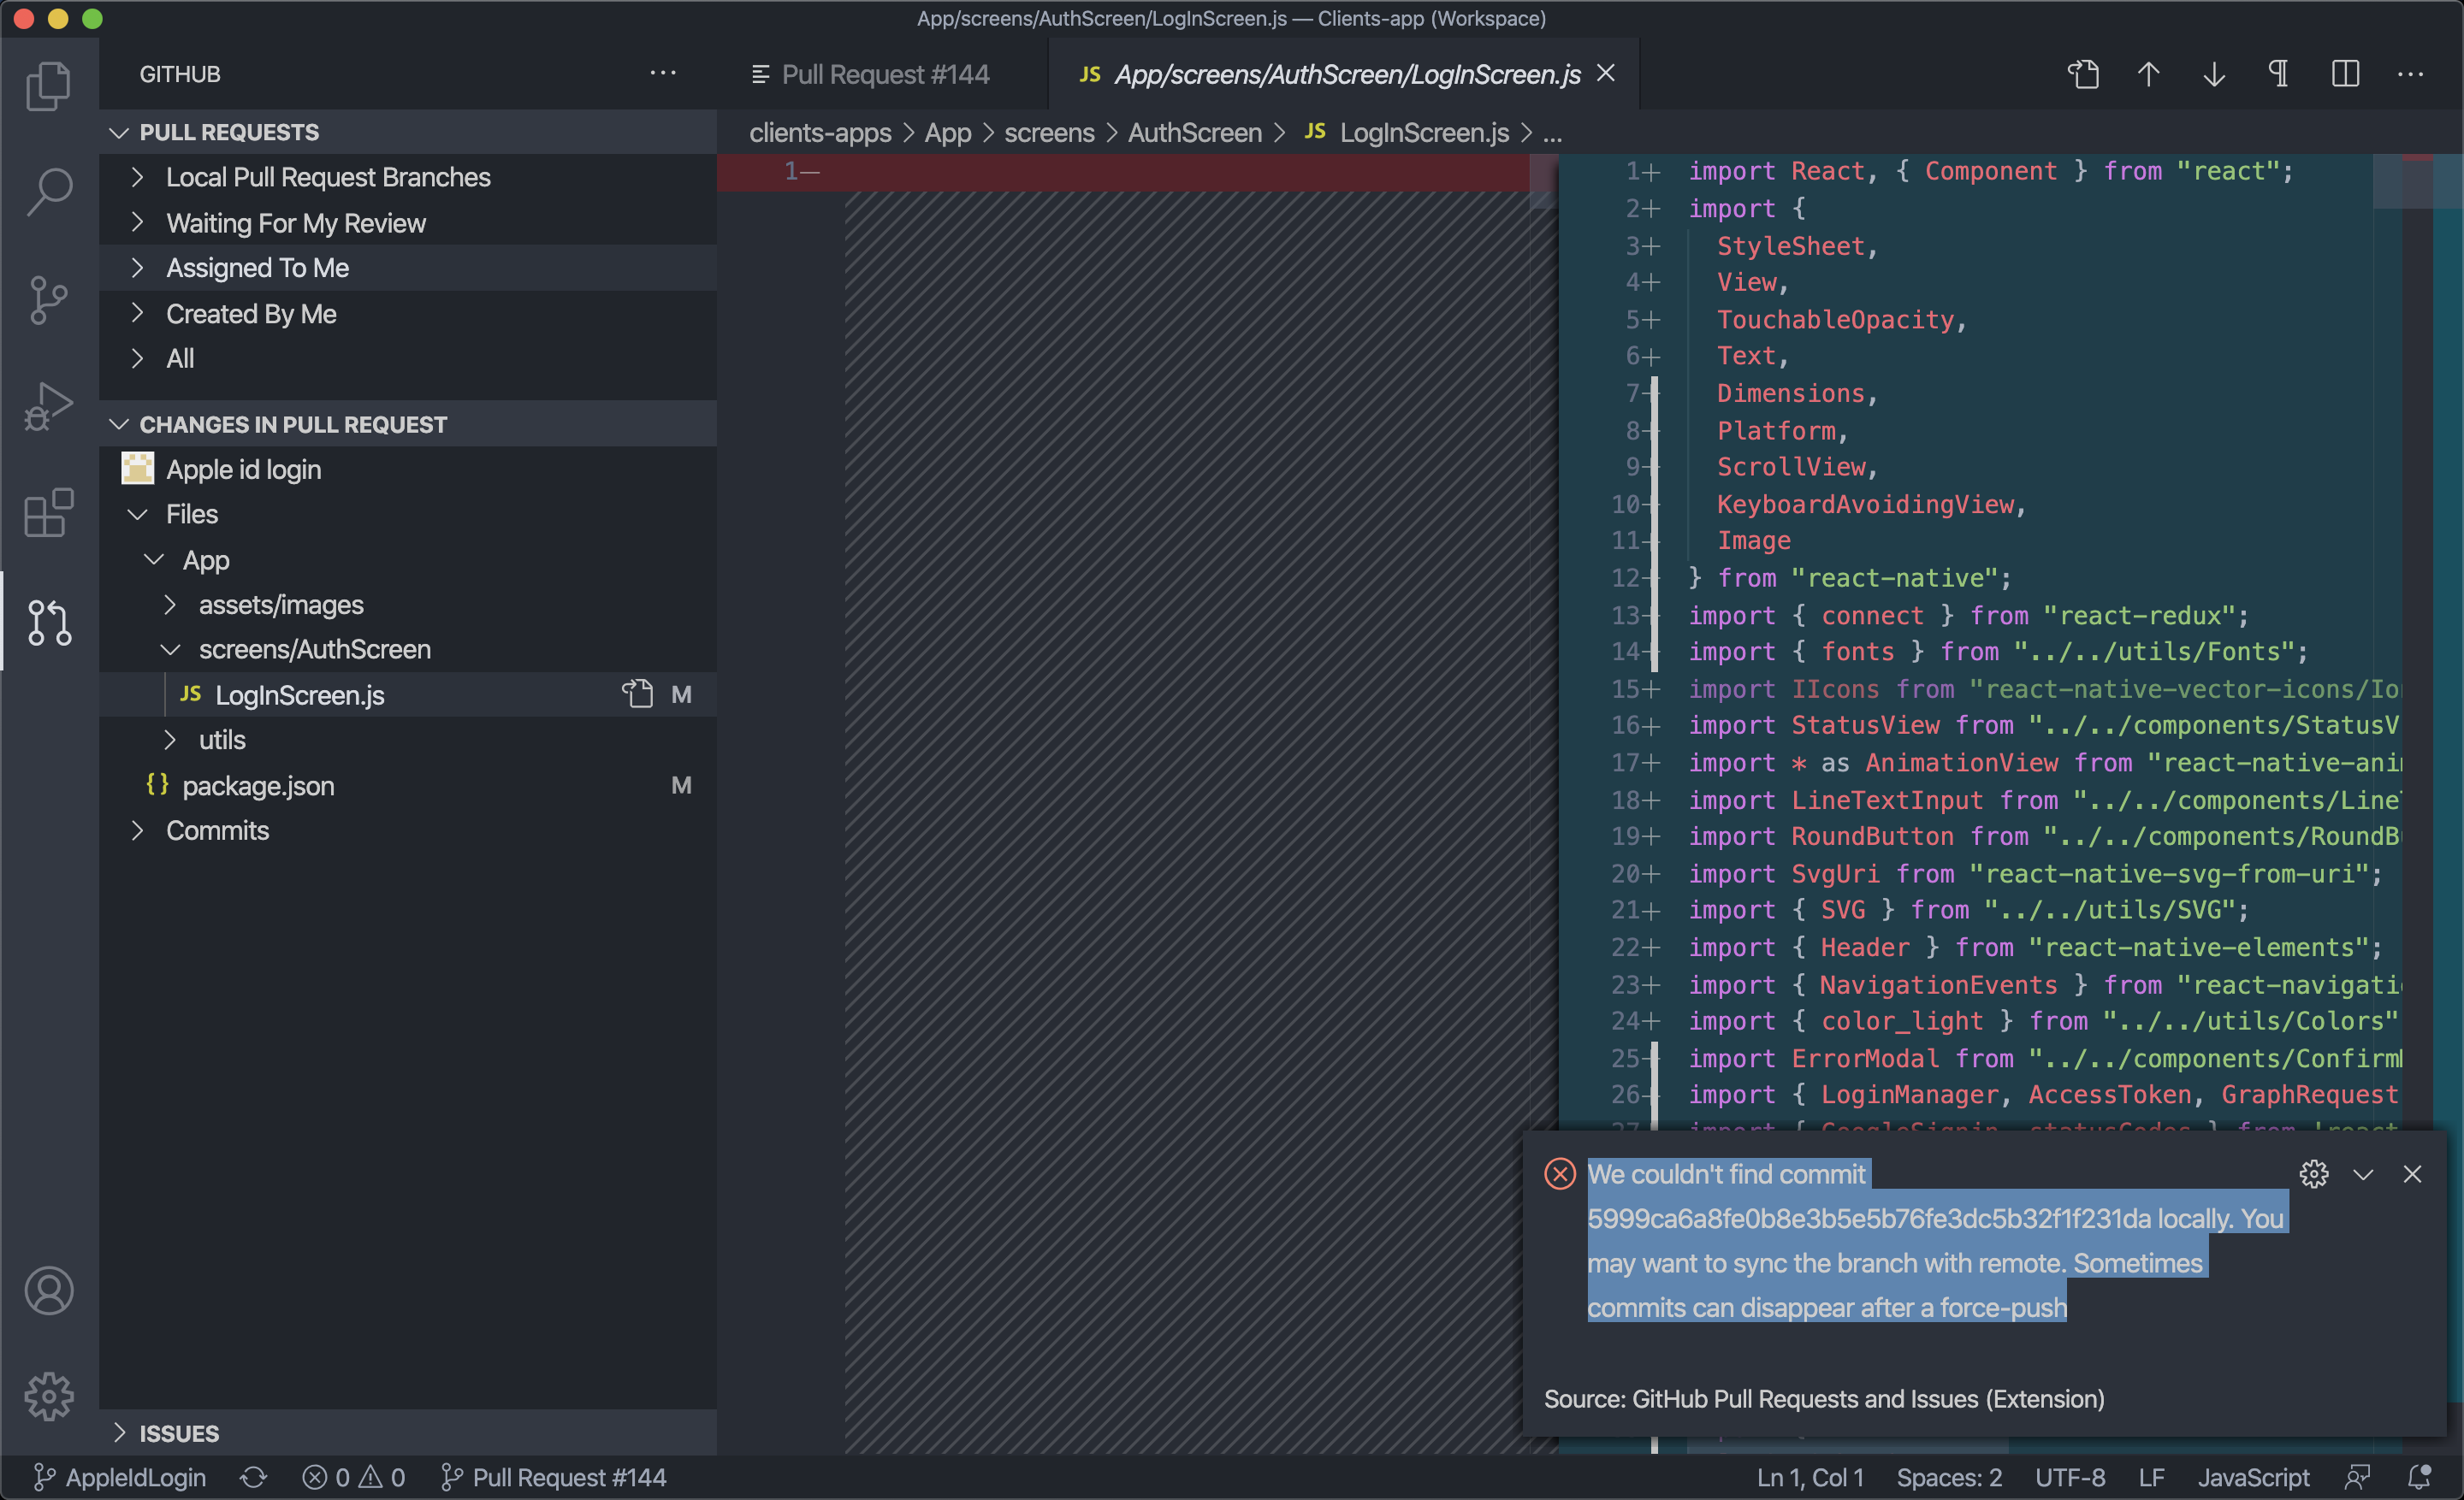The image size is (2464, 1500).
Task: Open the Extensions view
Action: (x=48, y=512)
